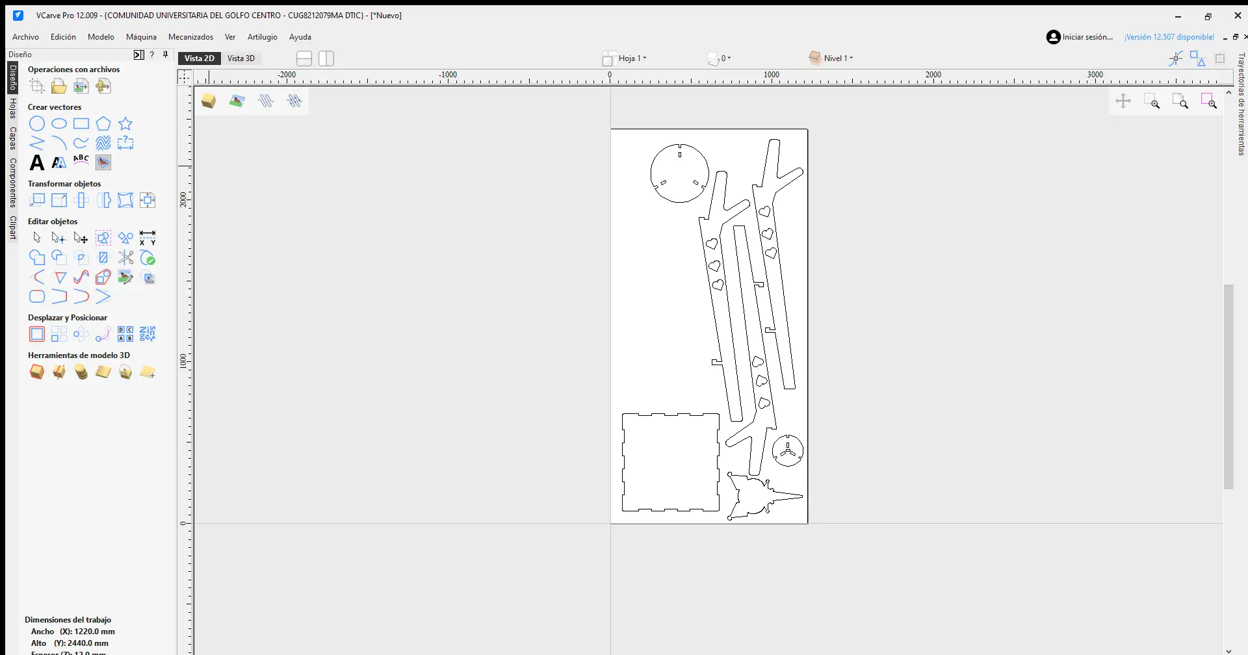Toggle the landscape picture icon above the canvas
Viewport: 1248px width, 655px height.
click(x=237, y=101)
